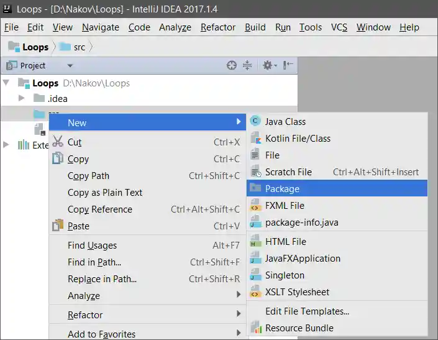
Task: Hide the Project tool window
Action: pyautogui.click(x=288, y=65)
